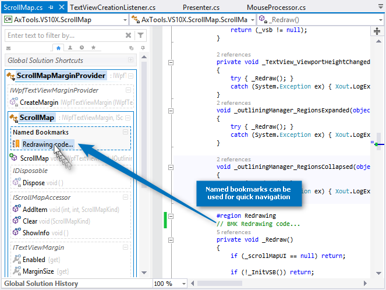
Task: Click 5 references CodeLens link
Action: coord(233,232)
